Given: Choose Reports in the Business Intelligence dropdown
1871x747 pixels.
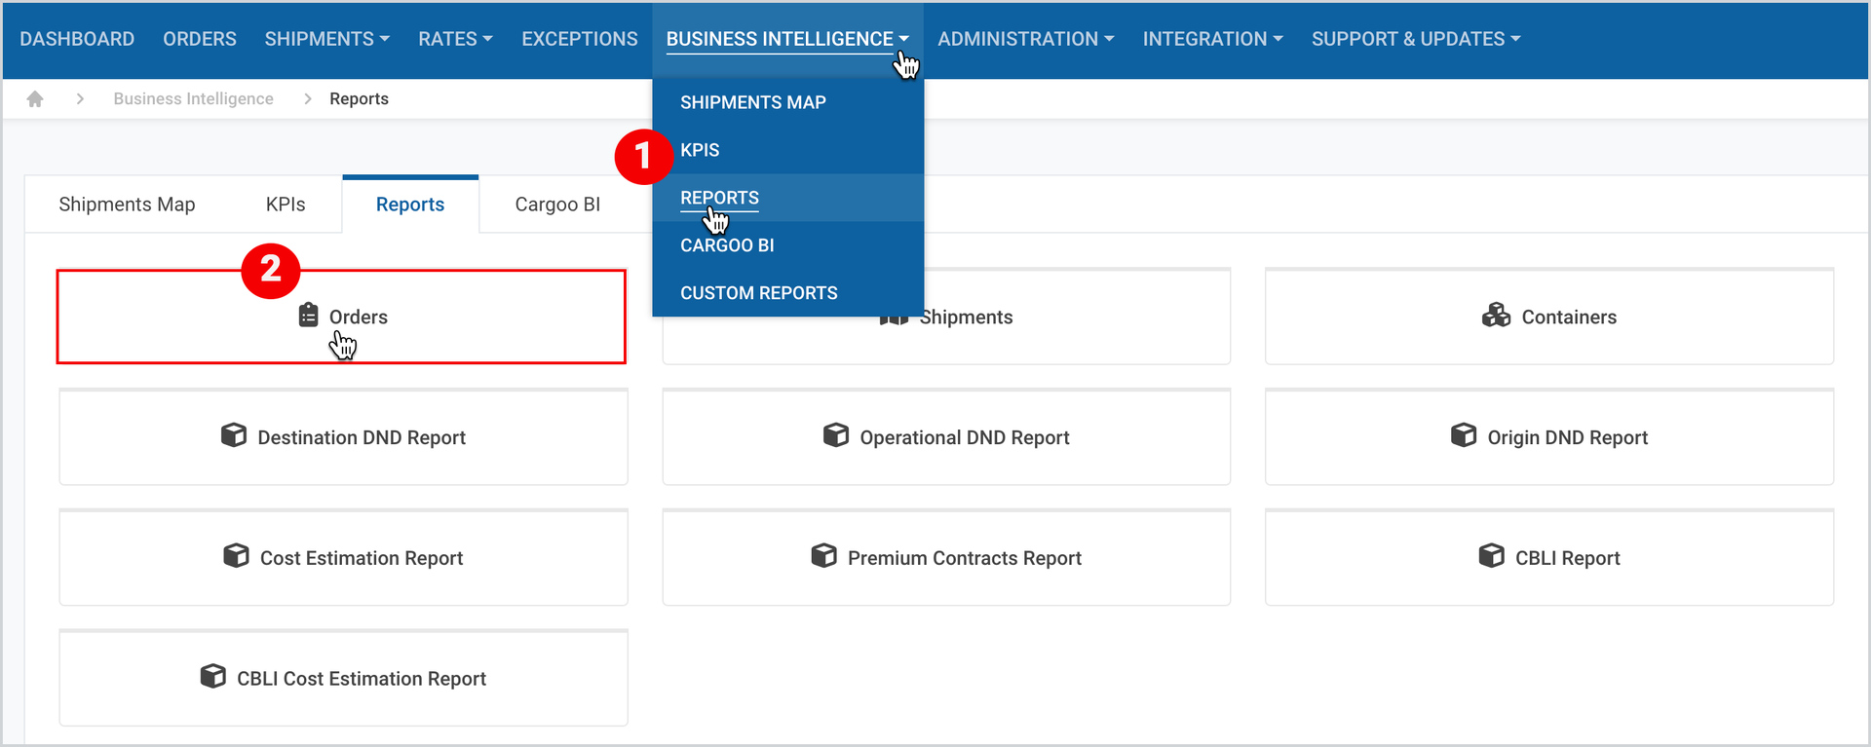Looking at the screenshot, I should [x=719, y=198].
